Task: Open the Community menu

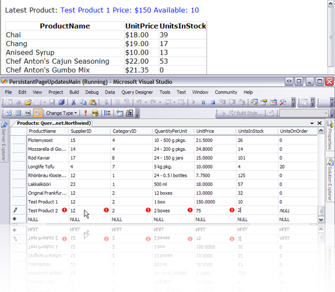Action: point(226,92)
